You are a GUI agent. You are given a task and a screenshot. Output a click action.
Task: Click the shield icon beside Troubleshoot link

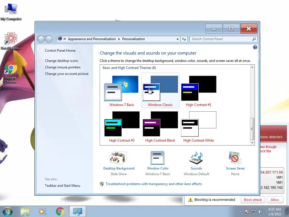(102, 184)
